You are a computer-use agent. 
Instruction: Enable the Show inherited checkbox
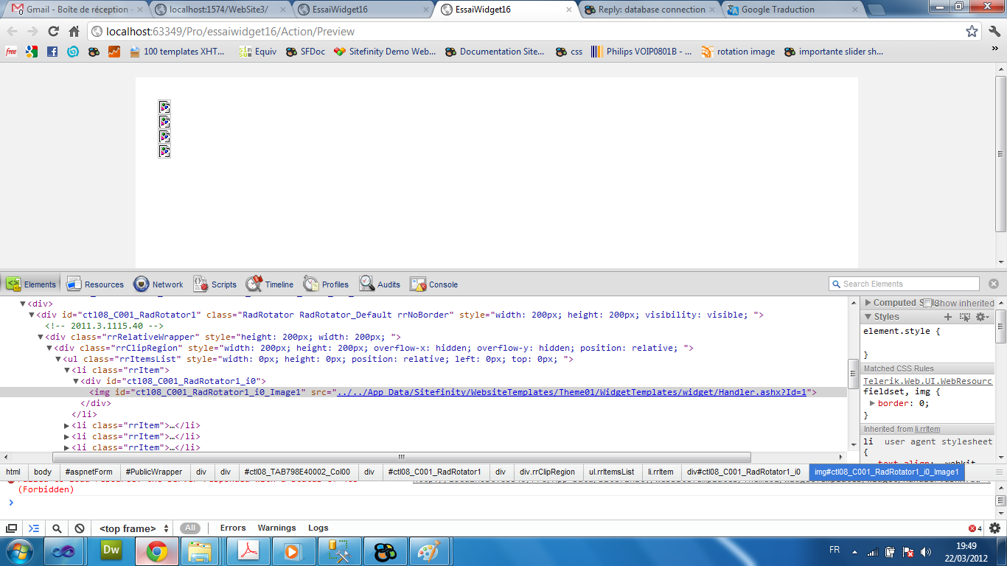tap(928, 303)
